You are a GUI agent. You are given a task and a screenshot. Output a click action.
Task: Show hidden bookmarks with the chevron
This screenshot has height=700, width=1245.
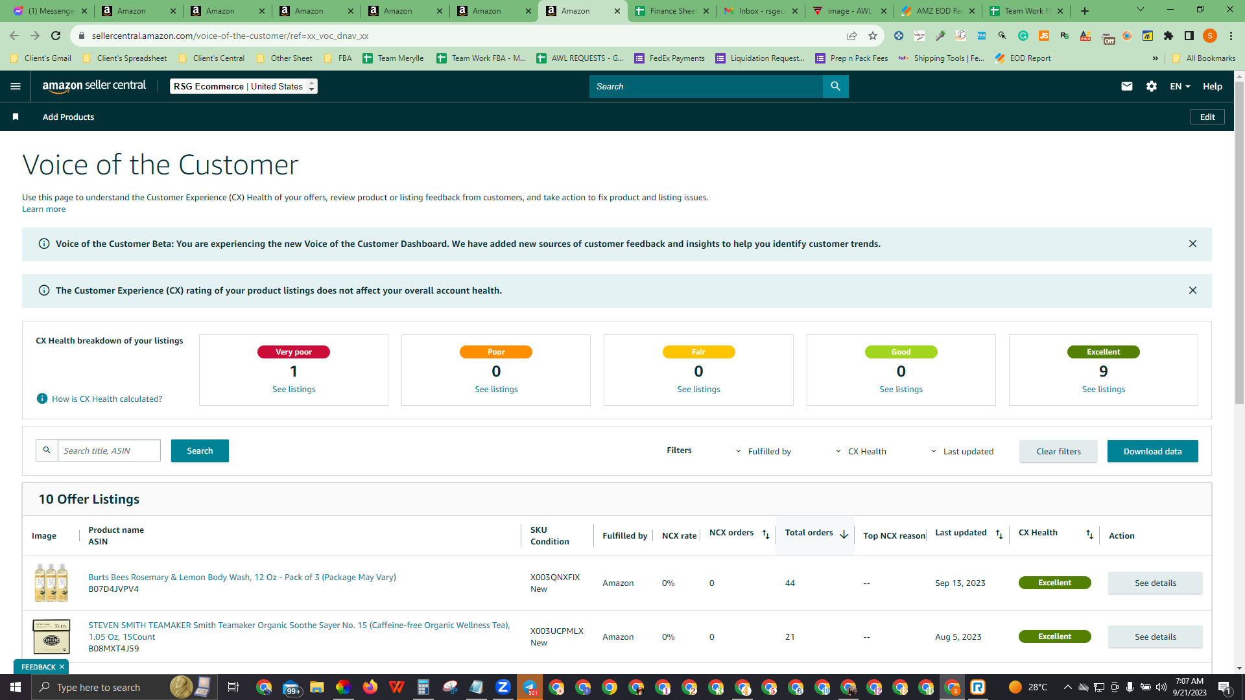pos(1156,58)
